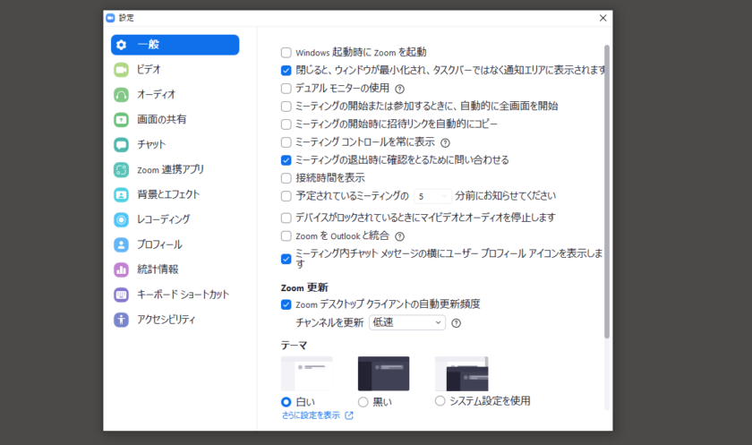Image resolution: width=752 pixels, height=445 pixels.
Task: Select システム設定を使用 theme radio
Action: 440,401
